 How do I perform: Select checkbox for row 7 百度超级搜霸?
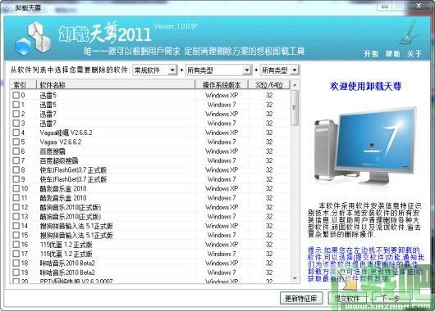pos(16,160)
